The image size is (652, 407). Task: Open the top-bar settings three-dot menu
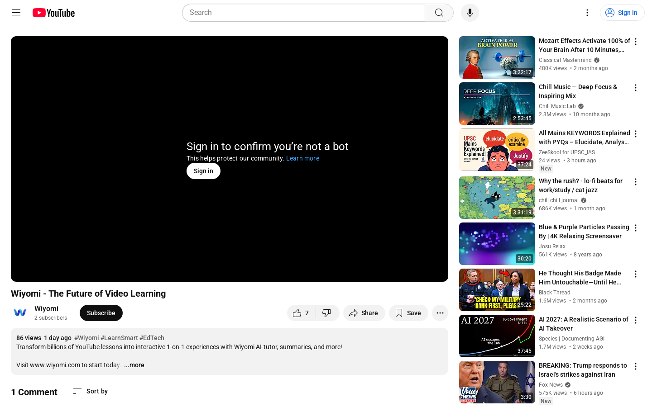coord(587,13)
